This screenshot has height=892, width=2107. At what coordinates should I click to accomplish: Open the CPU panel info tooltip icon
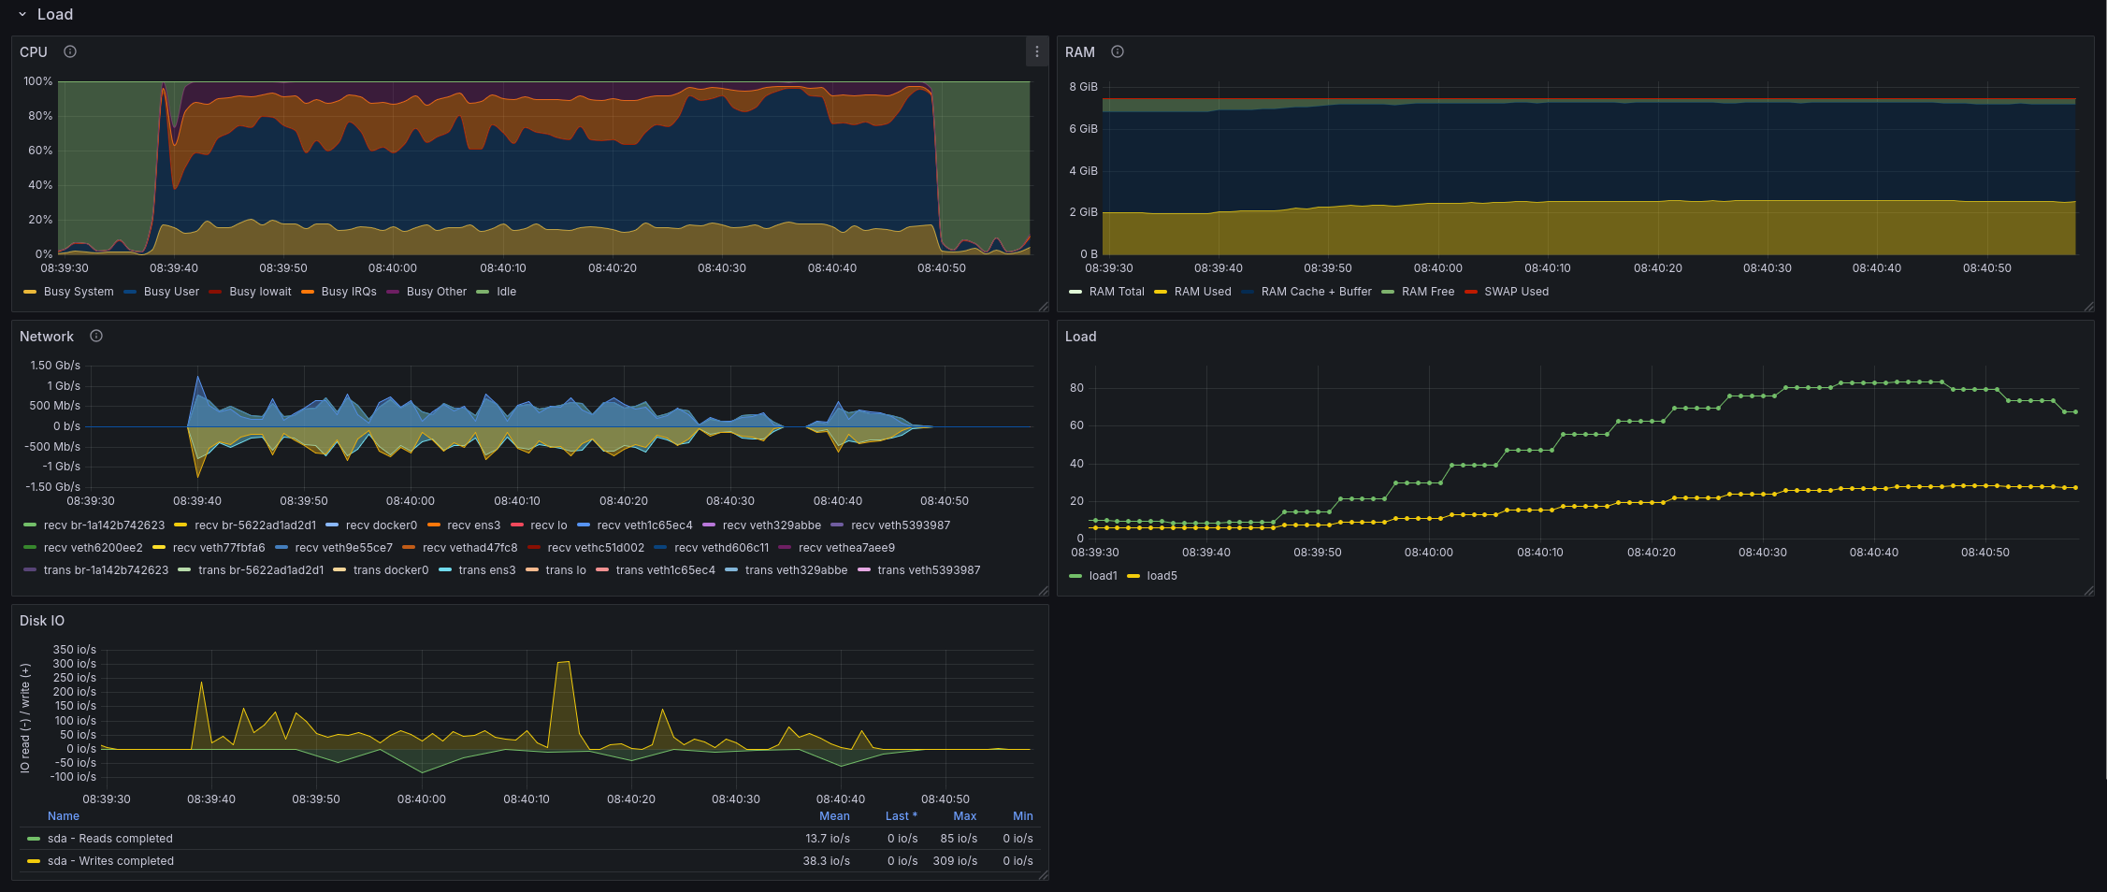[70, 52]
